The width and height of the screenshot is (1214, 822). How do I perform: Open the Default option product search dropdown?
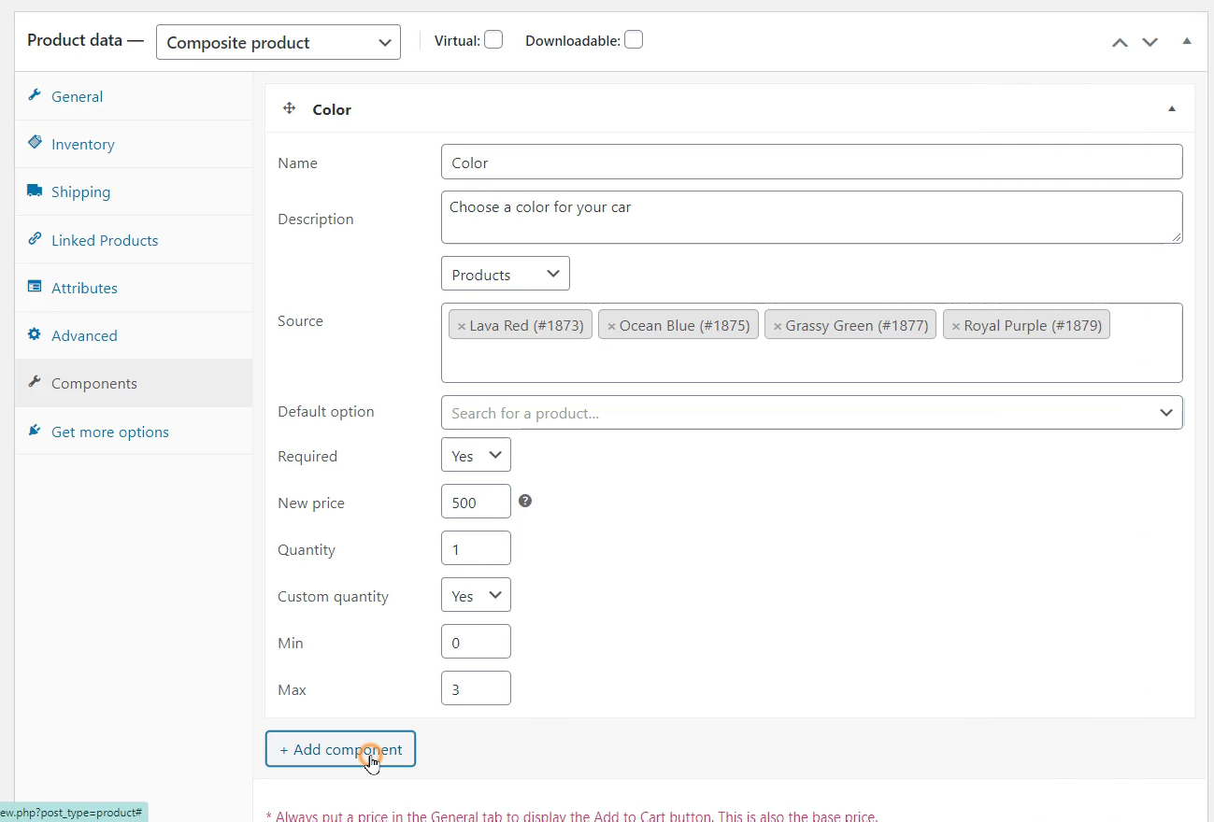tap(812, 412)
